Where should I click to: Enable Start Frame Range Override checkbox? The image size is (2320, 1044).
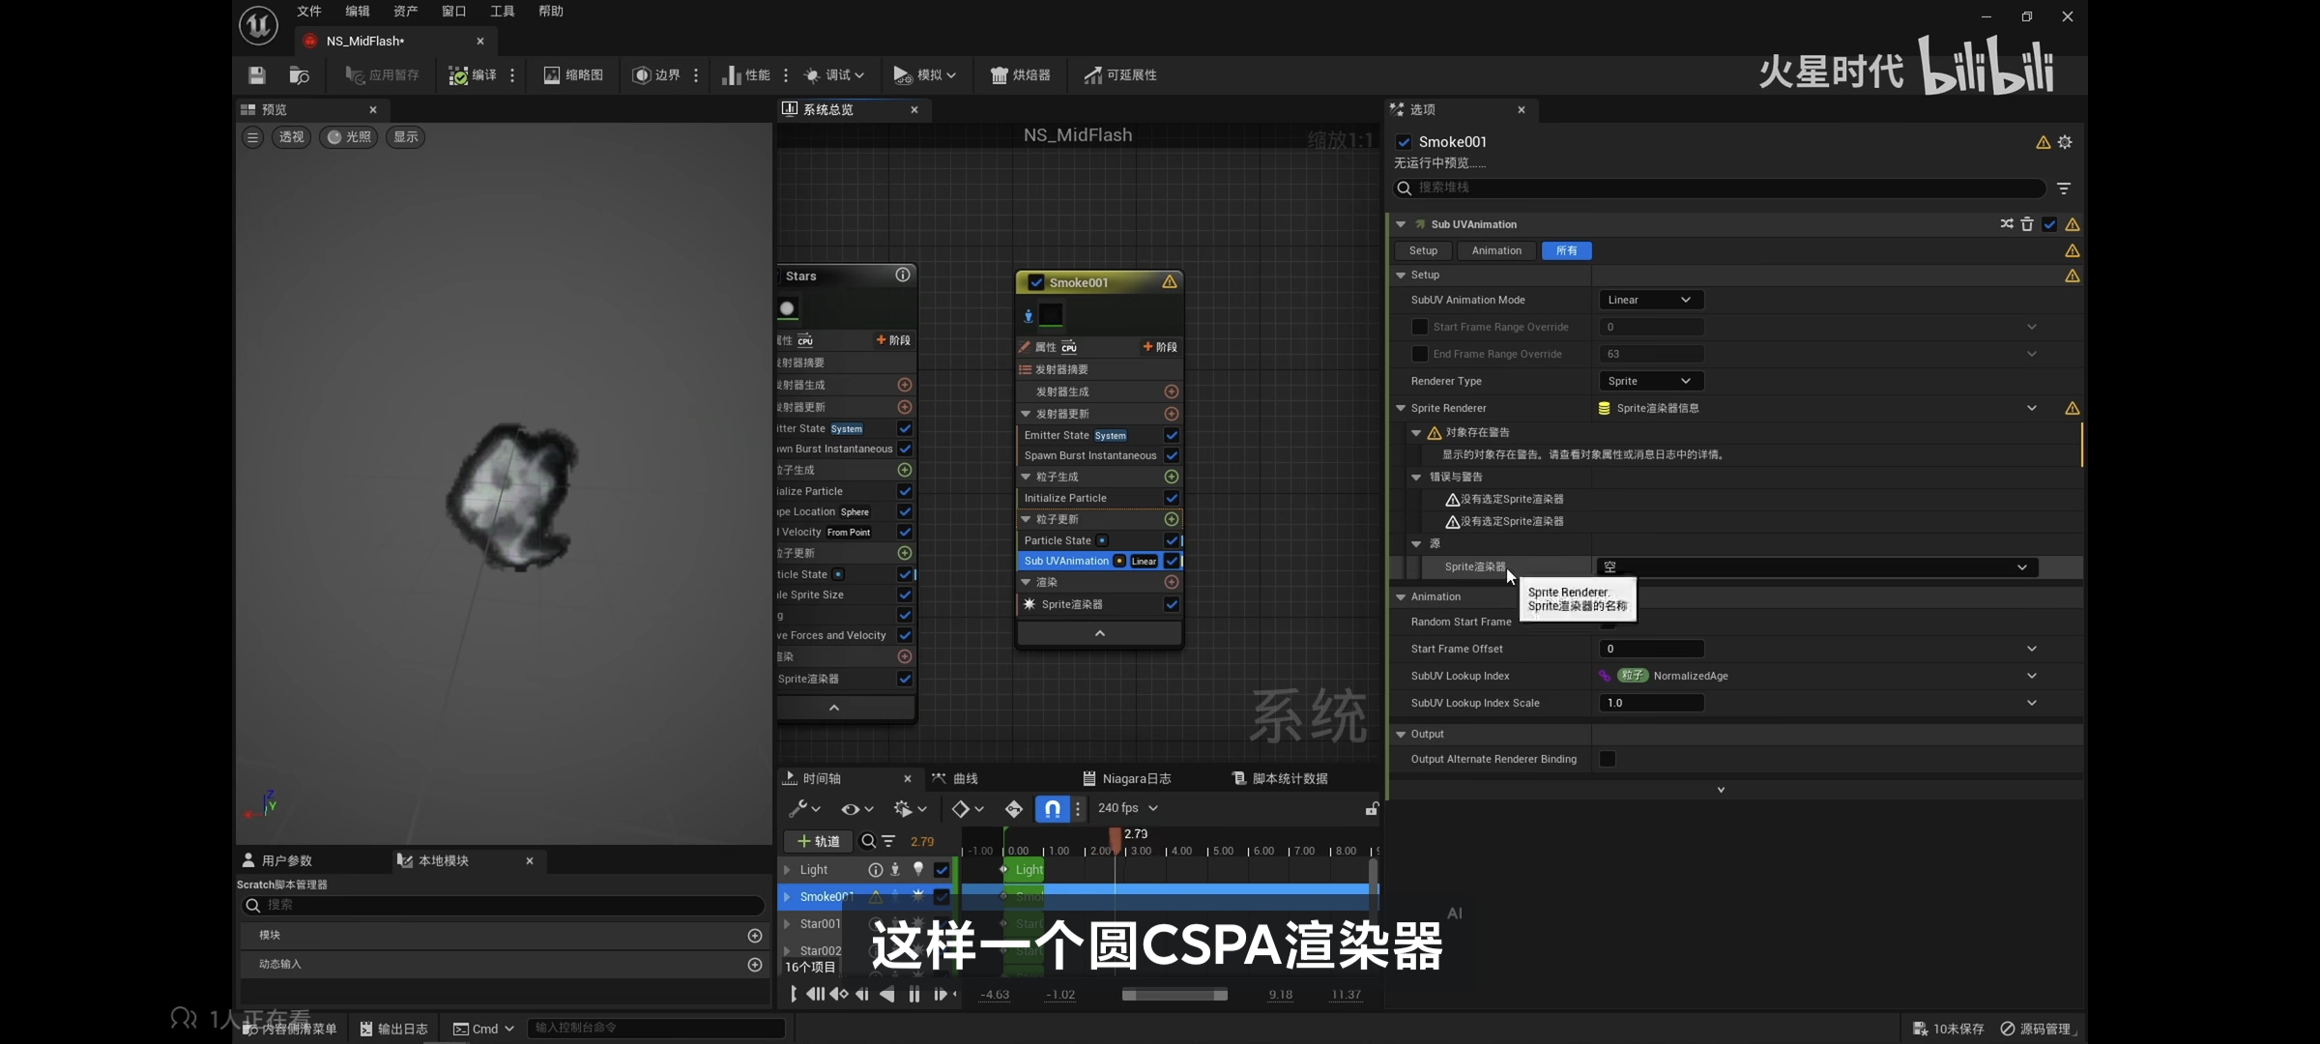click(x=1419, y=327)
